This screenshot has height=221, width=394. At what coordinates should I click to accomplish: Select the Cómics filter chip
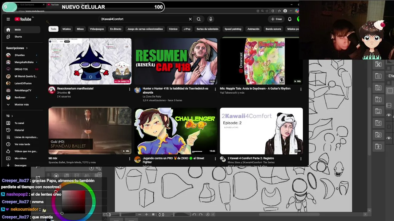[x=173, y=29]
